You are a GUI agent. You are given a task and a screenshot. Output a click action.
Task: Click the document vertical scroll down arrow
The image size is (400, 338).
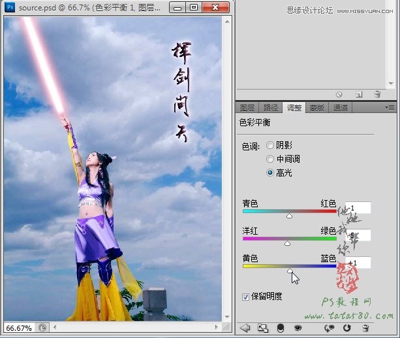tap(227, 317)
